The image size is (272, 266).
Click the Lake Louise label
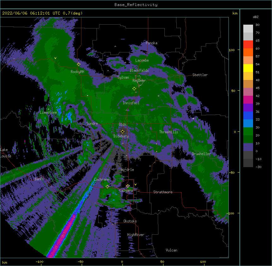pyautogui.click(x=6, y=153)
